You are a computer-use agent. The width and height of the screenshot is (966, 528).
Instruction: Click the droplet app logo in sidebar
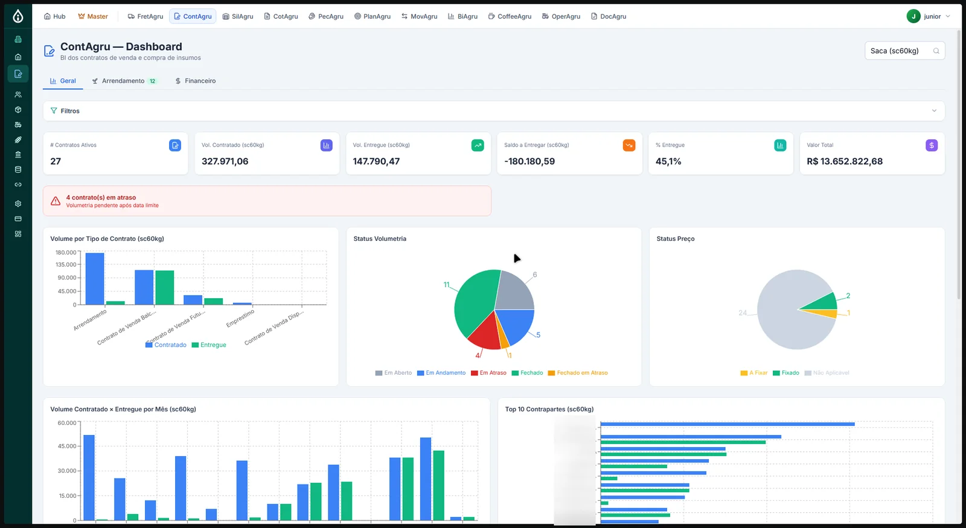pos(18,16)
